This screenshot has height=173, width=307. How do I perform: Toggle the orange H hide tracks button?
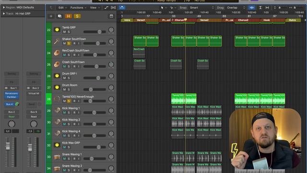pyautogui.click(x=68, y=16)
